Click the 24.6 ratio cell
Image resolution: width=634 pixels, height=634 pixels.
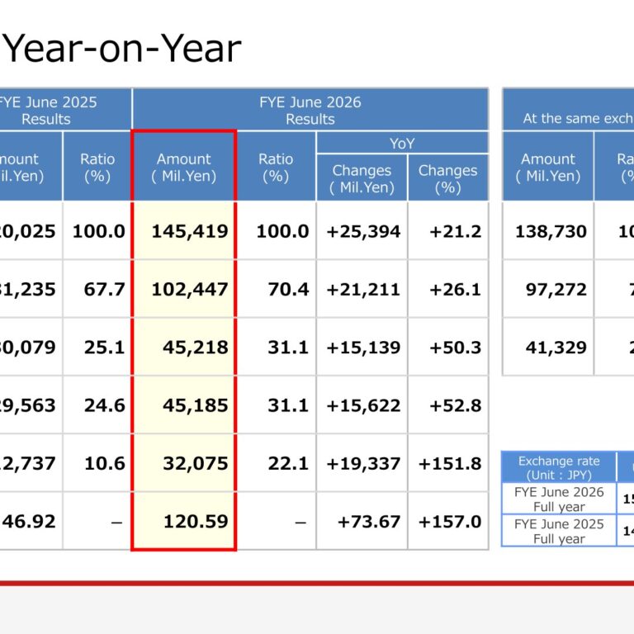[x=97, y=405]
